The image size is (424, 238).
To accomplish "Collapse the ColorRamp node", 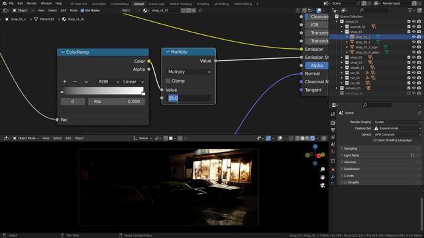I will (x=63, y=52).
